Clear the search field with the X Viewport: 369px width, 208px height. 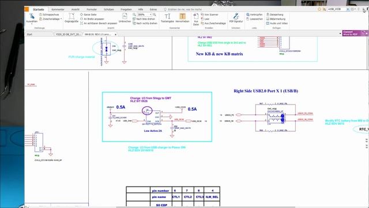(348, 9)
